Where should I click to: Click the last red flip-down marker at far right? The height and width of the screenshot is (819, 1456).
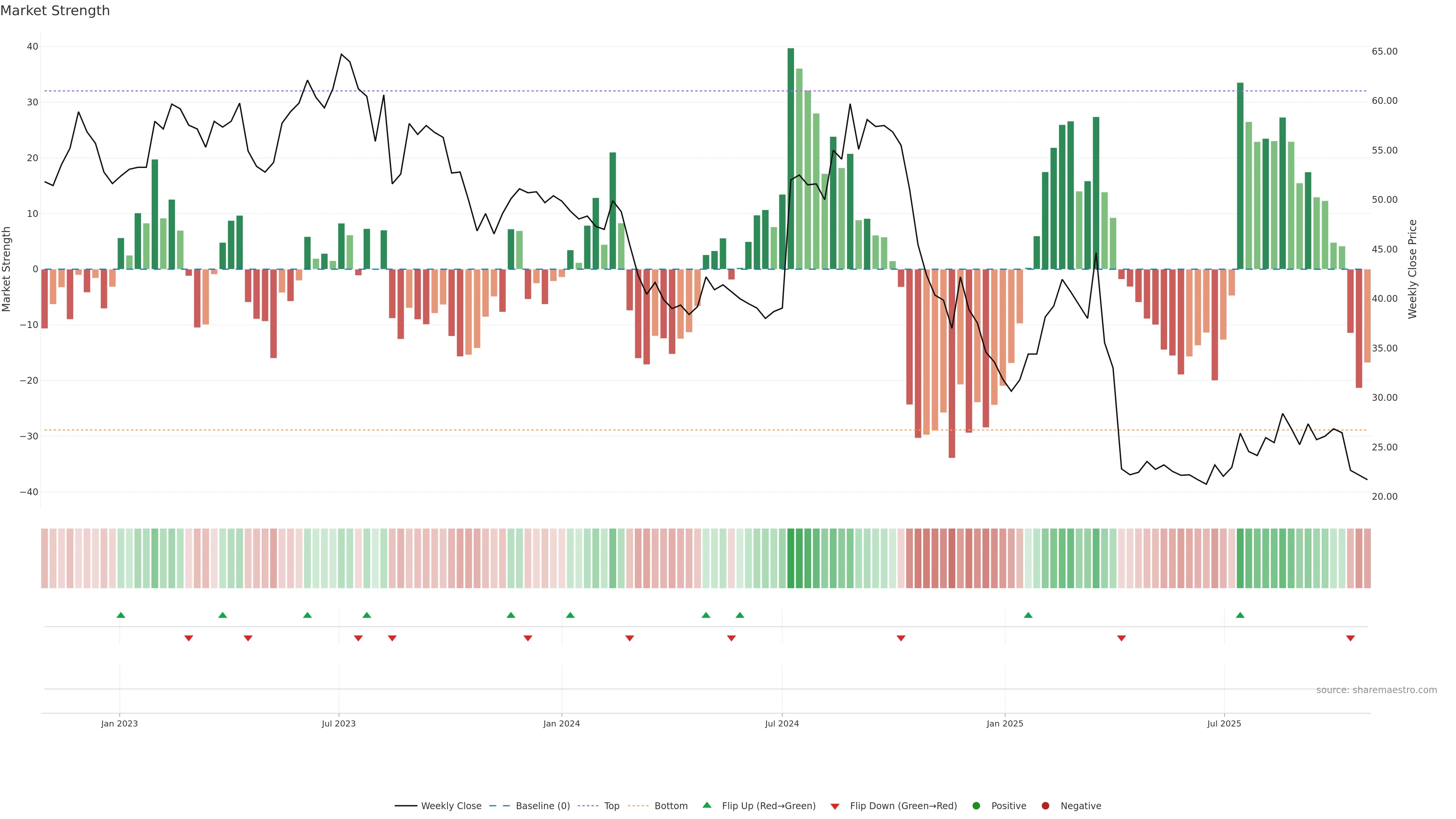[x=1350, y=638]
